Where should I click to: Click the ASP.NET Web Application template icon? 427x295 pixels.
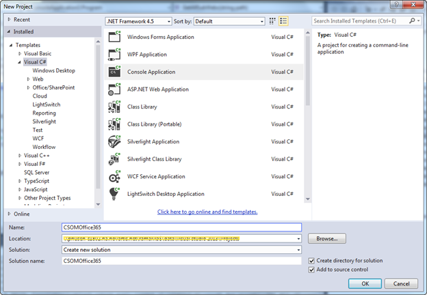(x=114, y=89)
